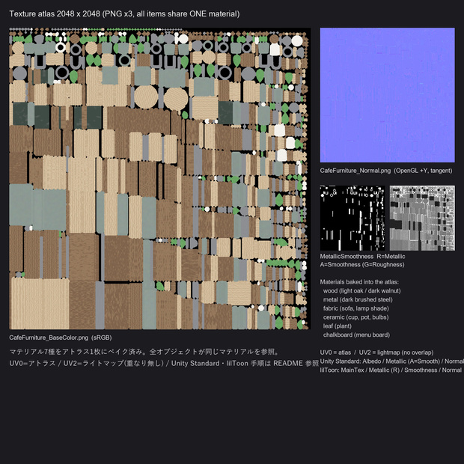
Task: Select the wood (light oak / dark walnut) entry
Action: coord(362,291)
